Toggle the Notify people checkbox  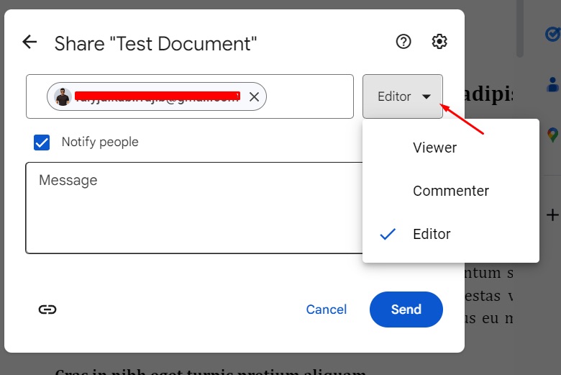point(42,143)
